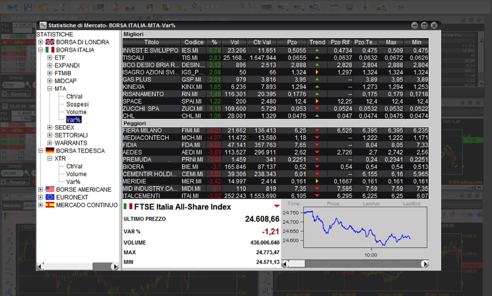Expand the BORSE AMERICANE node
Screen dimensions: 492x296
click(40, 189)
